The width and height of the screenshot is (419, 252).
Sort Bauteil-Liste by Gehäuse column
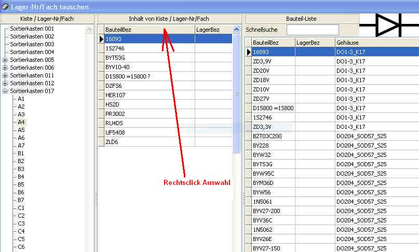pyautogui.click(x=377, y=43)
